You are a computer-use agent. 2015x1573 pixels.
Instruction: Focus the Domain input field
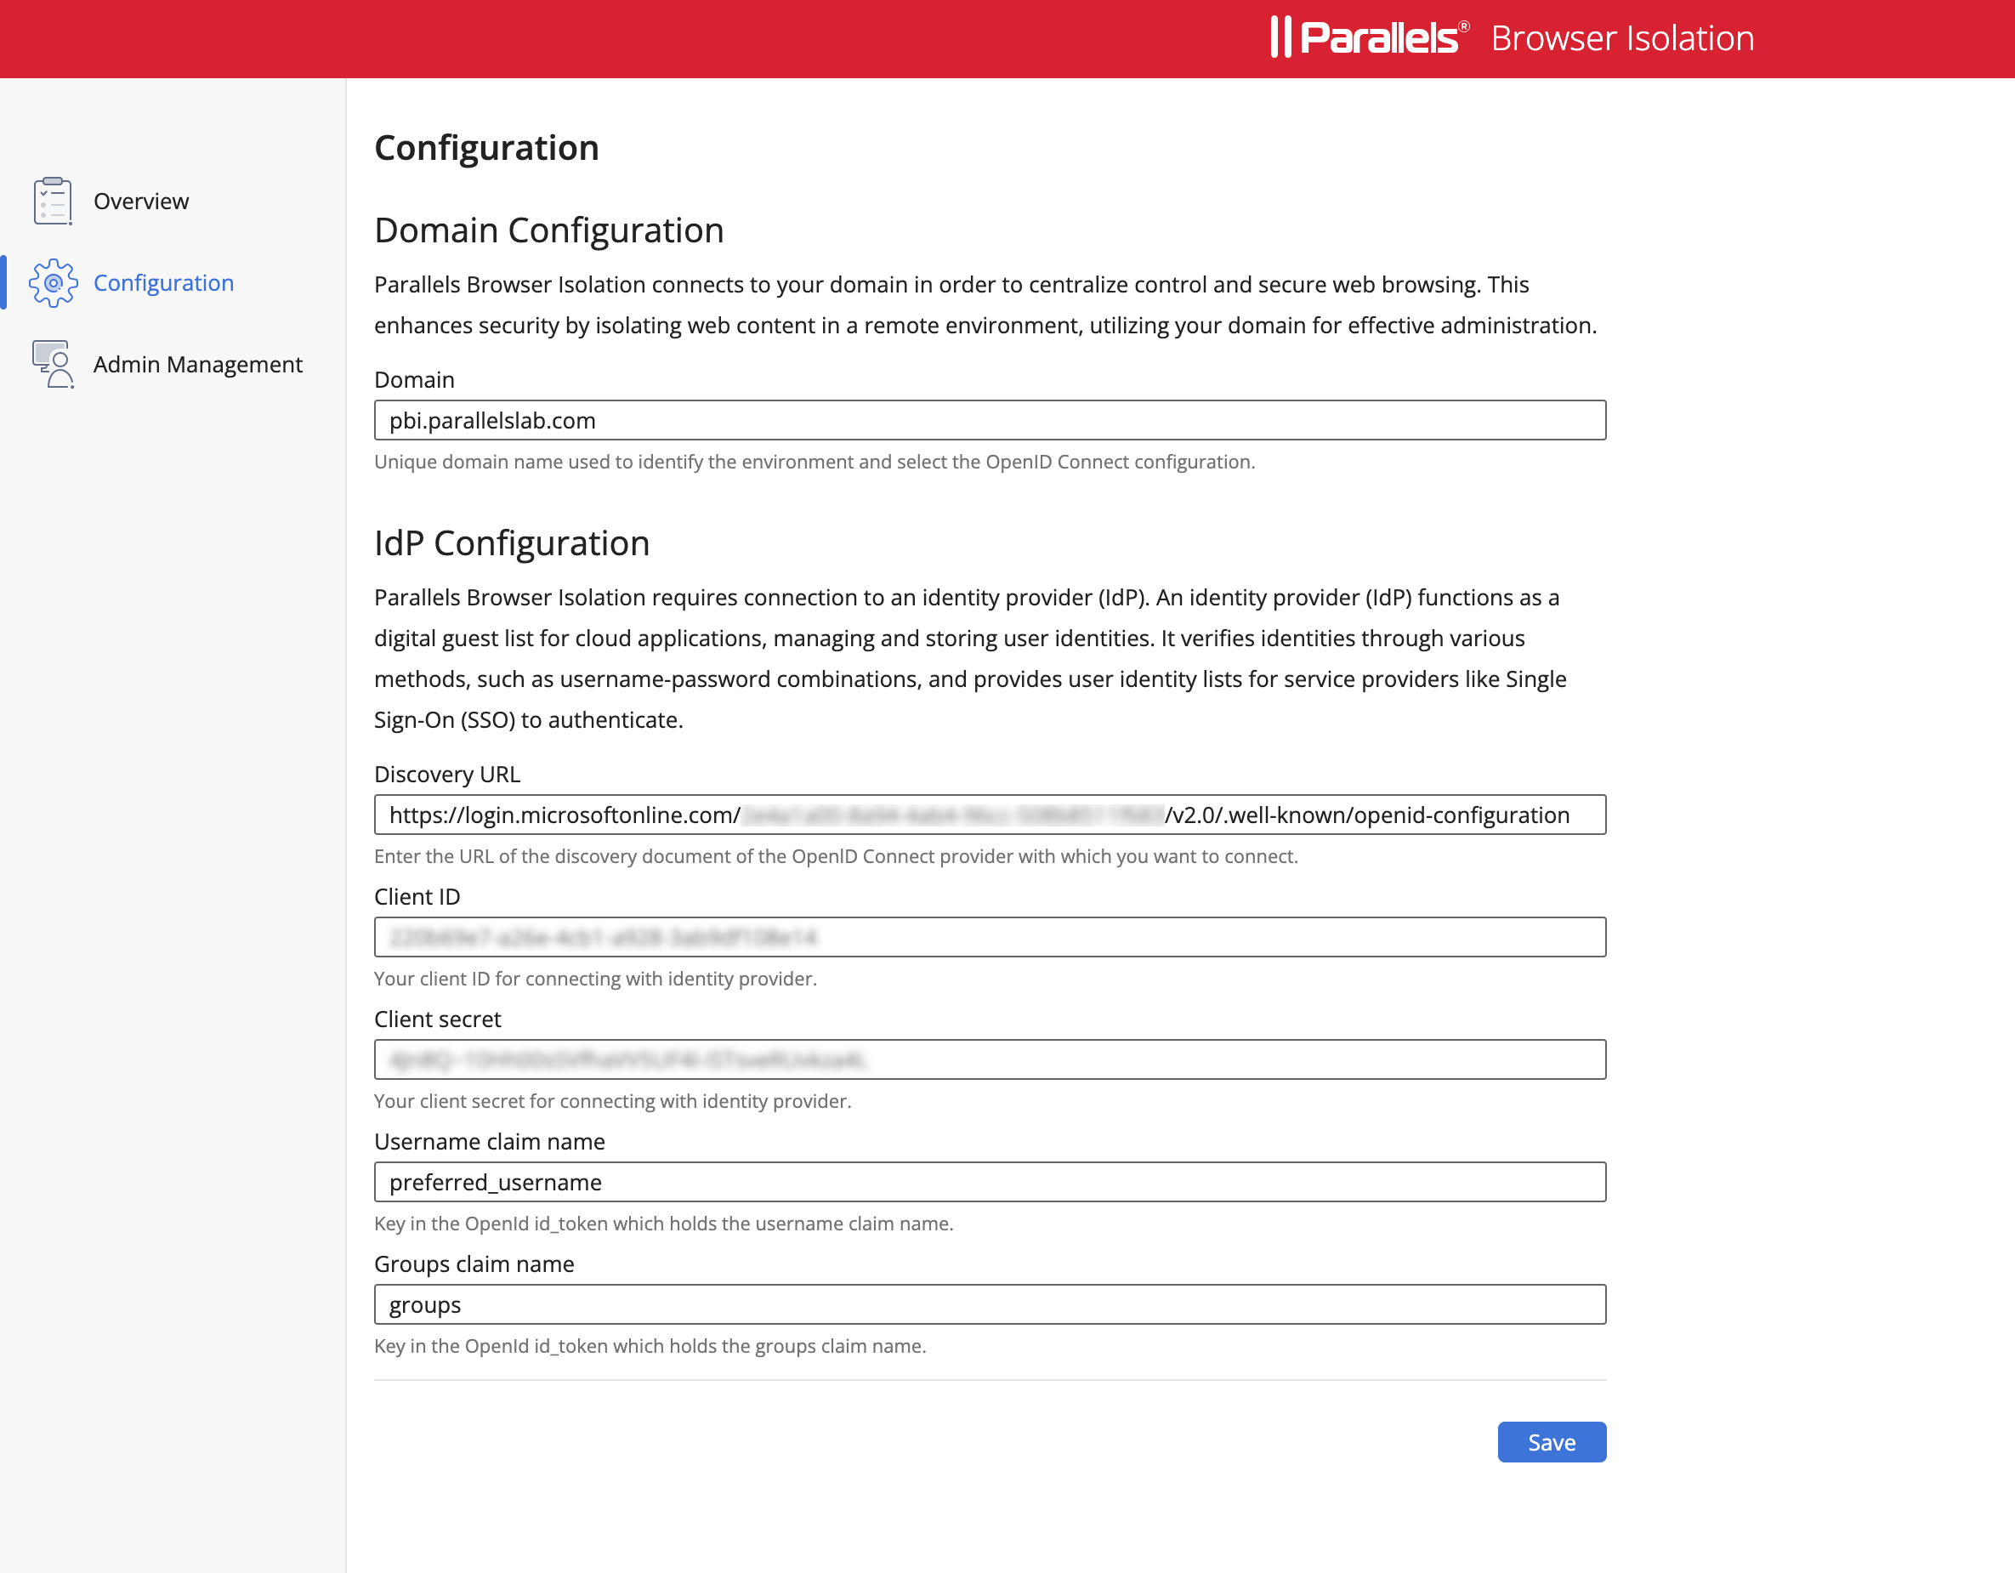pos(990,421)
